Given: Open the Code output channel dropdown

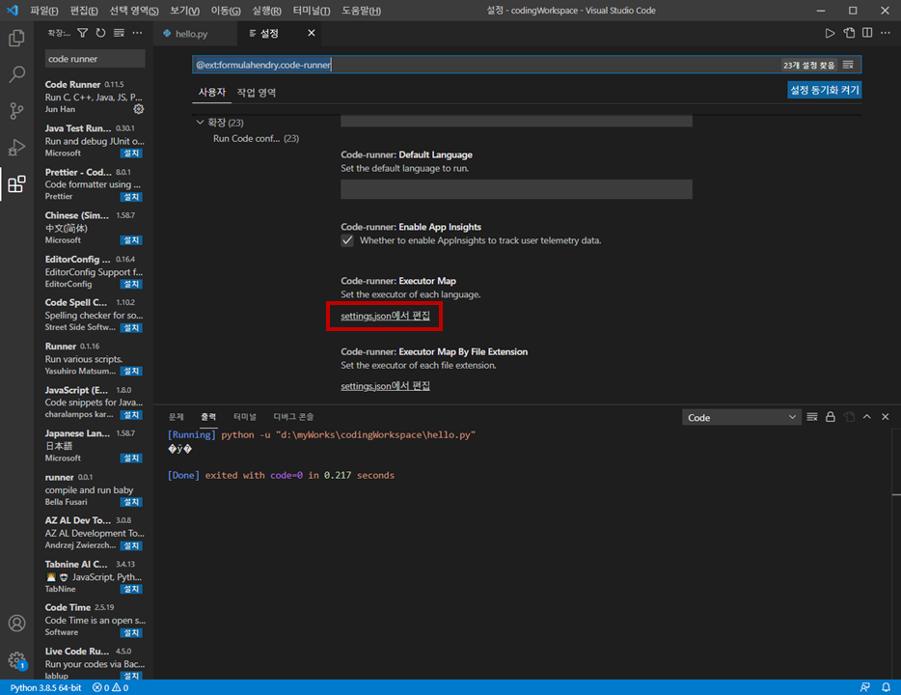Looking at the screenshot, I should pos(741,417).
